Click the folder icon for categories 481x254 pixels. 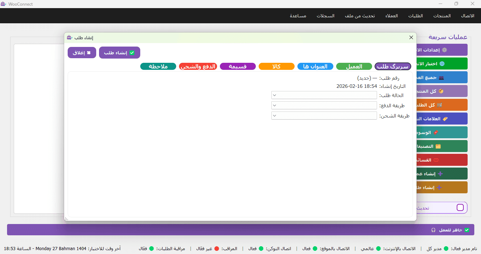pos(438,146)
